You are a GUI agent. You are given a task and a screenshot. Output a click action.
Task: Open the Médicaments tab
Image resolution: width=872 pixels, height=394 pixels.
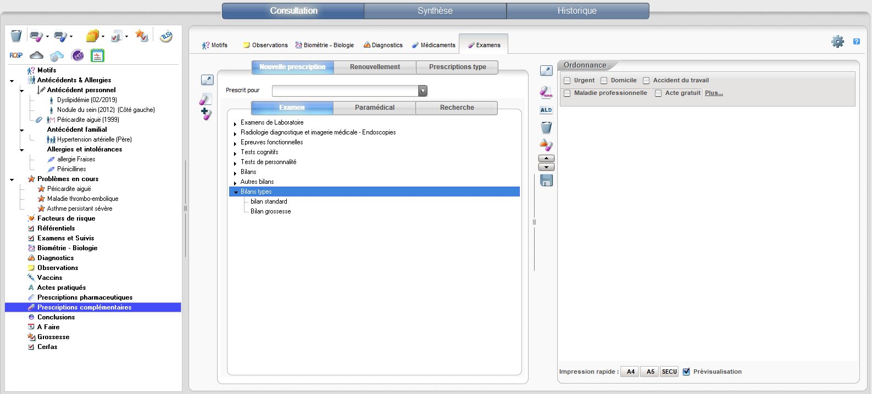434,45
